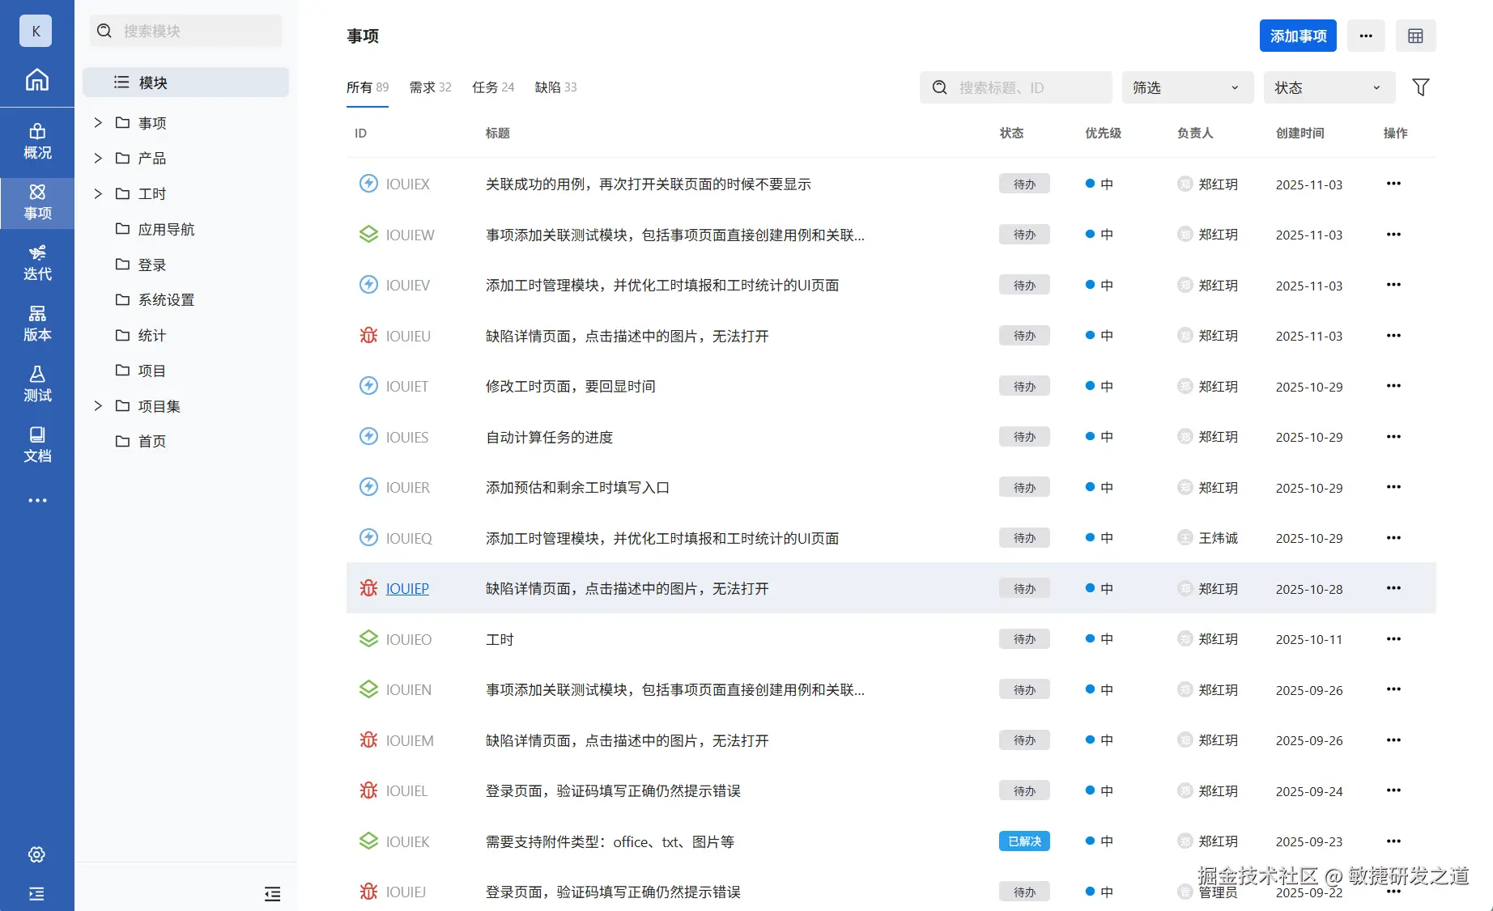Open row actions for IOUIEP
Image resolution: width=1493 pixels, height=911 pixels.
[x=1393, y=588]
